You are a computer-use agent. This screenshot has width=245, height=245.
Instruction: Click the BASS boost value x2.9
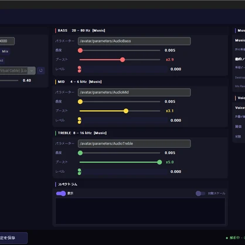tap(169, 60)
